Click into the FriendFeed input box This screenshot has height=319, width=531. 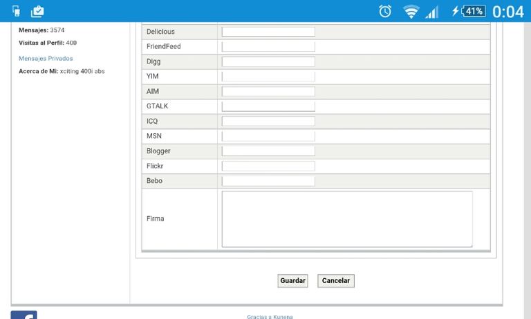click(x=268, y=46)
